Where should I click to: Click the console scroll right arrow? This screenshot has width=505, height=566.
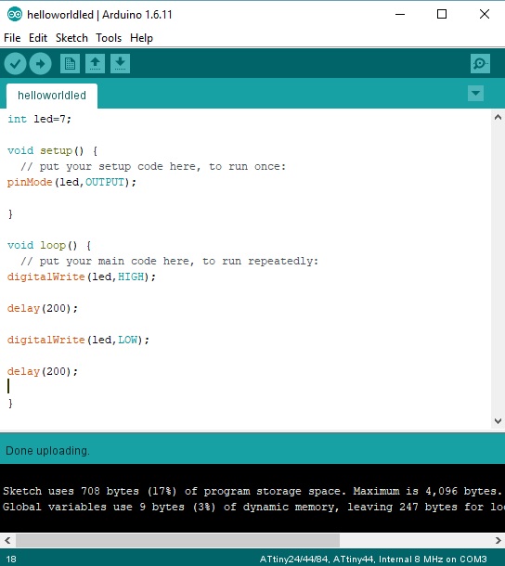pos(499,540)
